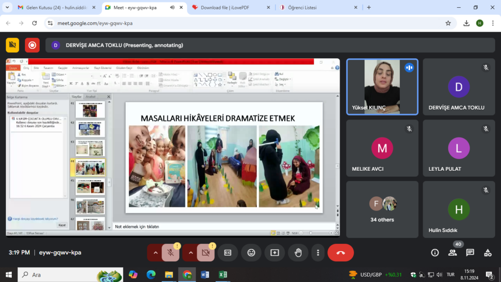
Task: Expand video settings arrow beside camera
Action: (x=191, y=253)
